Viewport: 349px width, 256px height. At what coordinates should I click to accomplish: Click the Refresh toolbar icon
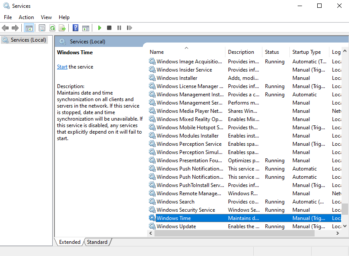click(x=52, y=28)
